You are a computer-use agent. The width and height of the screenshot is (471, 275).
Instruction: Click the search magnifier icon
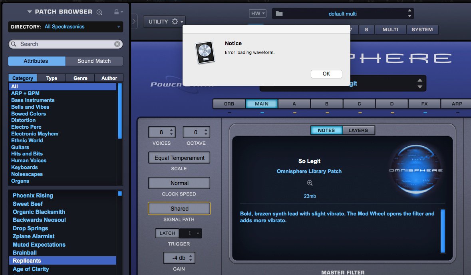[14, 44]
